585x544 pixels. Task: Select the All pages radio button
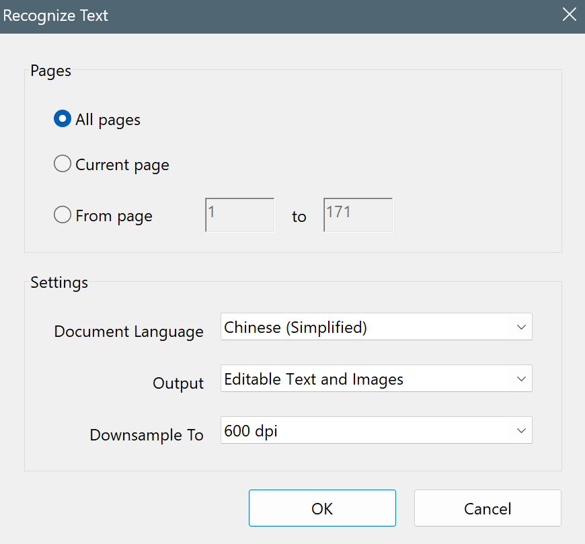pyautogui.click(x=62, y=118)
